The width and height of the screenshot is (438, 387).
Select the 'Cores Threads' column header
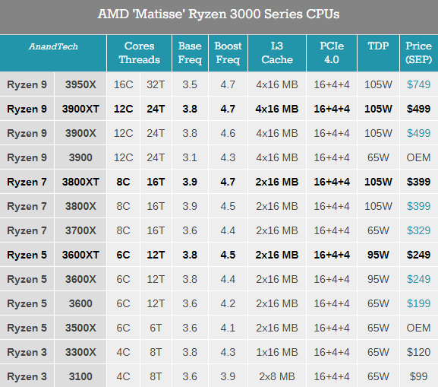pos(139,53)
